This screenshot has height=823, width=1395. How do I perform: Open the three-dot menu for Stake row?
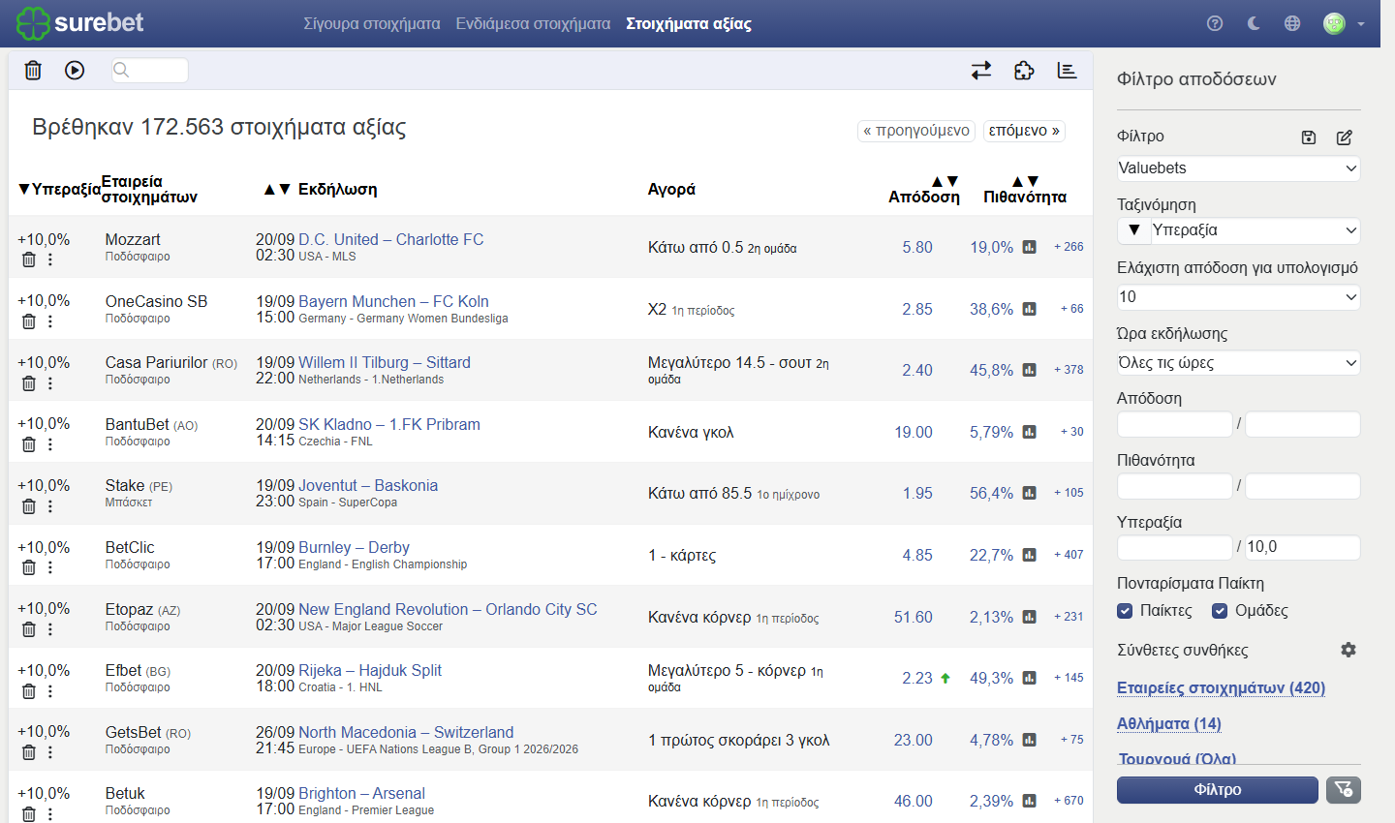point(50,506)
